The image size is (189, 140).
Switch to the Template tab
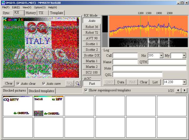pos(57,13)
